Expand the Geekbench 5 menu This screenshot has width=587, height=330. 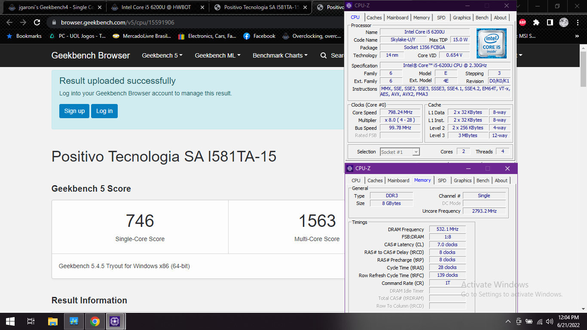click(x=162, y=55)
